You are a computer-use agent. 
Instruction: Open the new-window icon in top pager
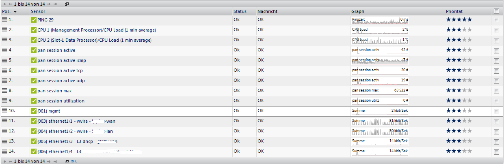[67, 4]
